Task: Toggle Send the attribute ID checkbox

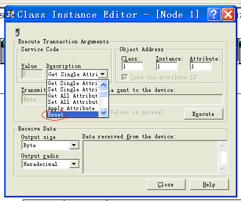Action: pyautogui.click(x=125, y=77)
